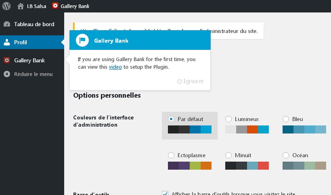This screenshot has width=331, height=195.
Task: Click Gallery Bank gear icon in sidebar
Action: click(x=7, y=60)
